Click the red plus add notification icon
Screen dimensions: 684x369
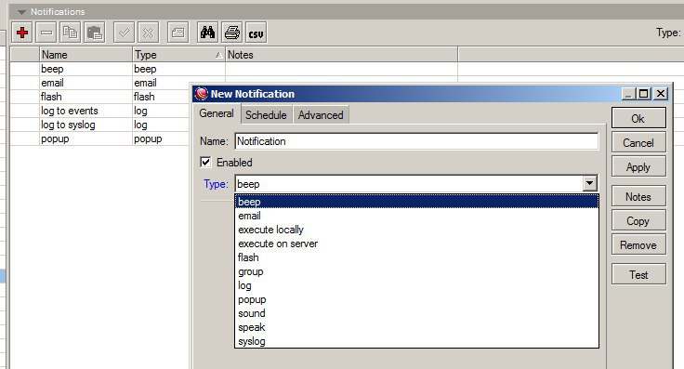click(x=22, y=33)
